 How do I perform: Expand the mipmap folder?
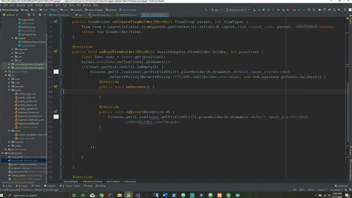(9, 142)
